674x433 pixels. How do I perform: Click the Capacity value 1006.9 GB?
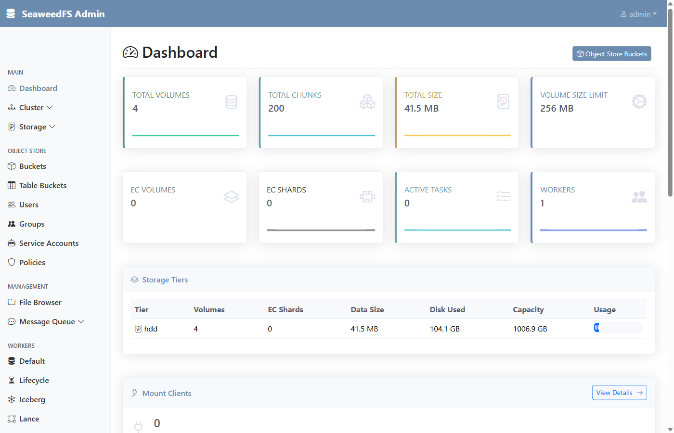point(530,329)
